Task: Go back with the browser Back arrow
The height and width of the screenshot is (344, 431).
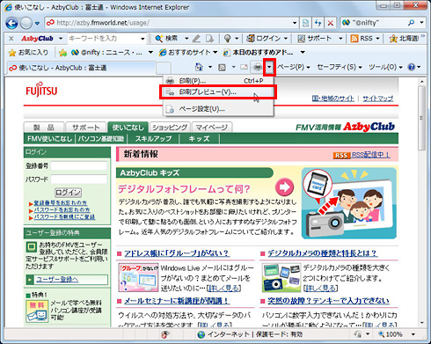Action: [x=11, y=23]
